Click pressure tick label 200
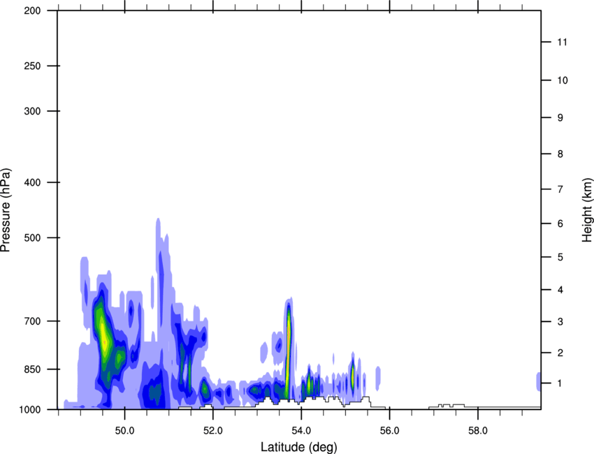Image resolution: width=594 pixels, height=454 pixels. (x=32, y=10)
